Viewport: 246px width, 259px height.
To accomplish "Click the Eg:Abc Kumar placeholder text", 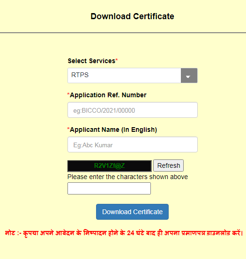I will pyautogui.click(x=93, y=145).
